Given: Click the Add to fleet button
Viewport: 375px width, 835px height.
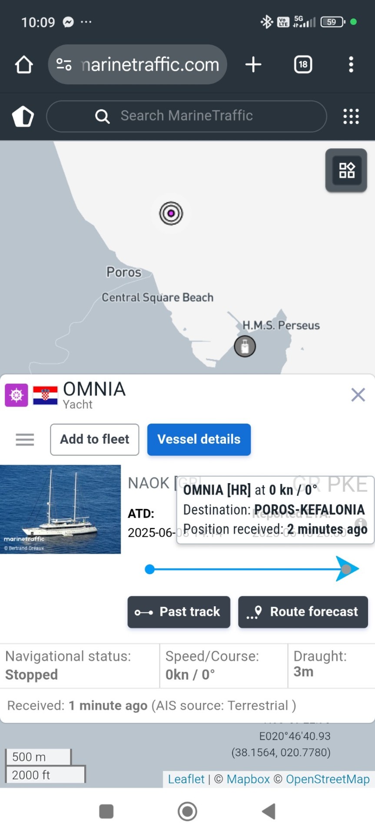Looking at the screenshot, I should [x=95, y=440].
